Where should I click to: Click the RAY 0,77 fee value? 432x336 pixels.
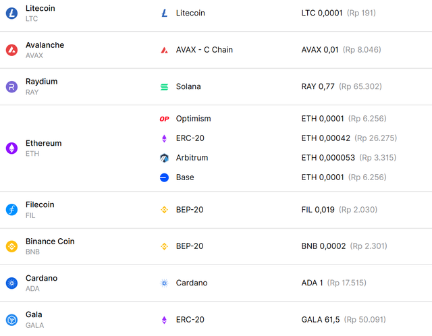318,86
